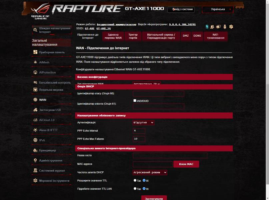The height and width of the screenshot is (200, 269).
Task: Open the GT-AXE SSID link
Action: [90, 28]
